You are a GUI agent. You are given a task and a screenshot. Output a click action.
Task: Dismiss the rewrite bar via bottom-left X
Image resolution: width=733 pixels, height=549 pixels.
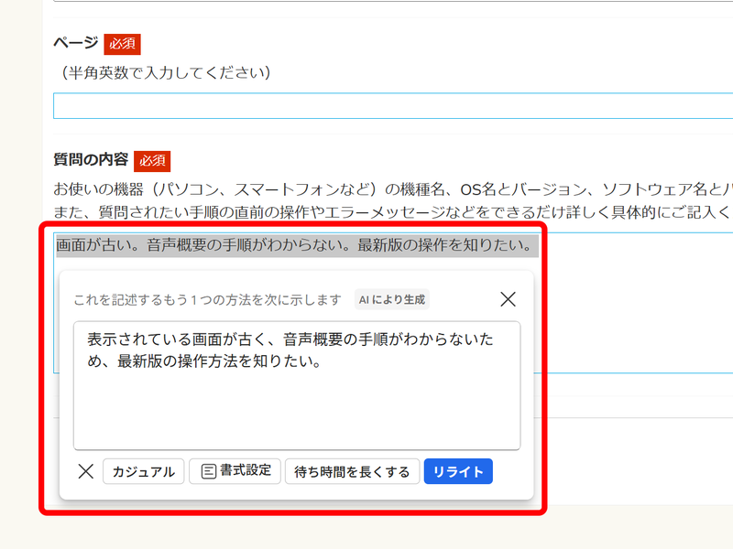[86, 471]
